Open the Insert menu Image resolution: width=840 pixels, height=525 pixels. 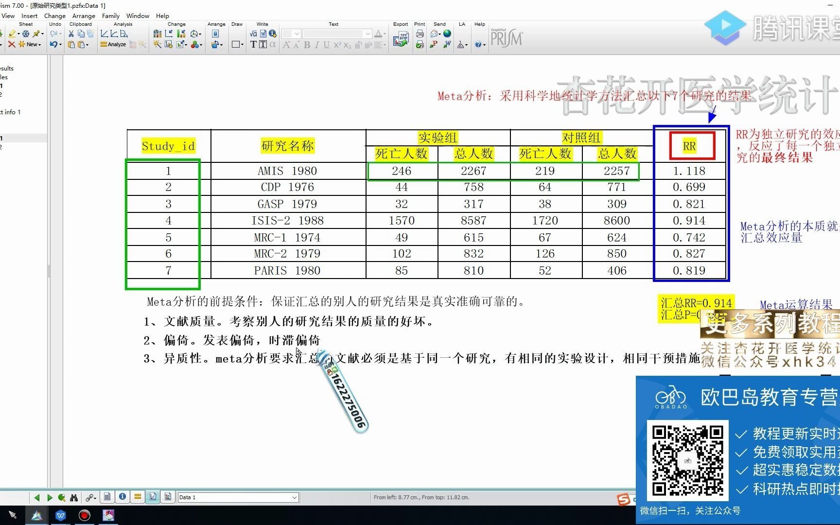[x=29, y=16]
